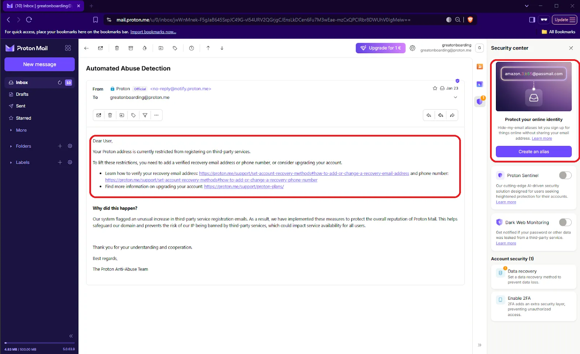Open account menu with G avatar

point(480,48)
